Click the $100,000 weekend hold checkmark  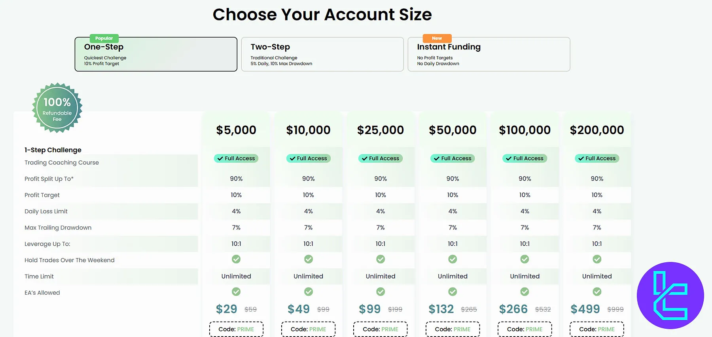pyautogui.click(x=525, y=259)
